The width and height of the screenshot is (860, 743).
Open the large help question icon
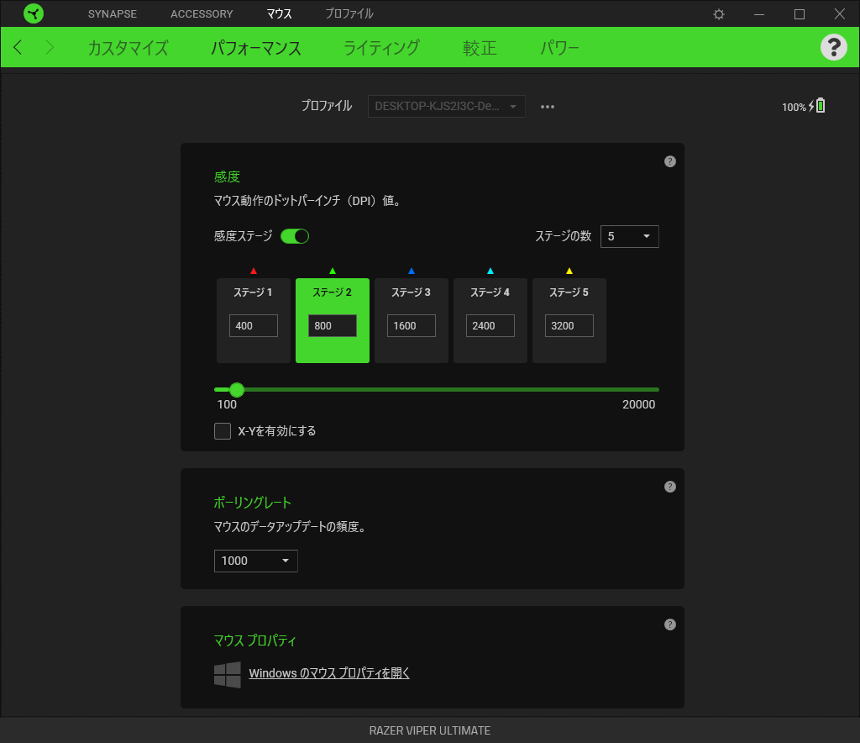coord(834,47)
